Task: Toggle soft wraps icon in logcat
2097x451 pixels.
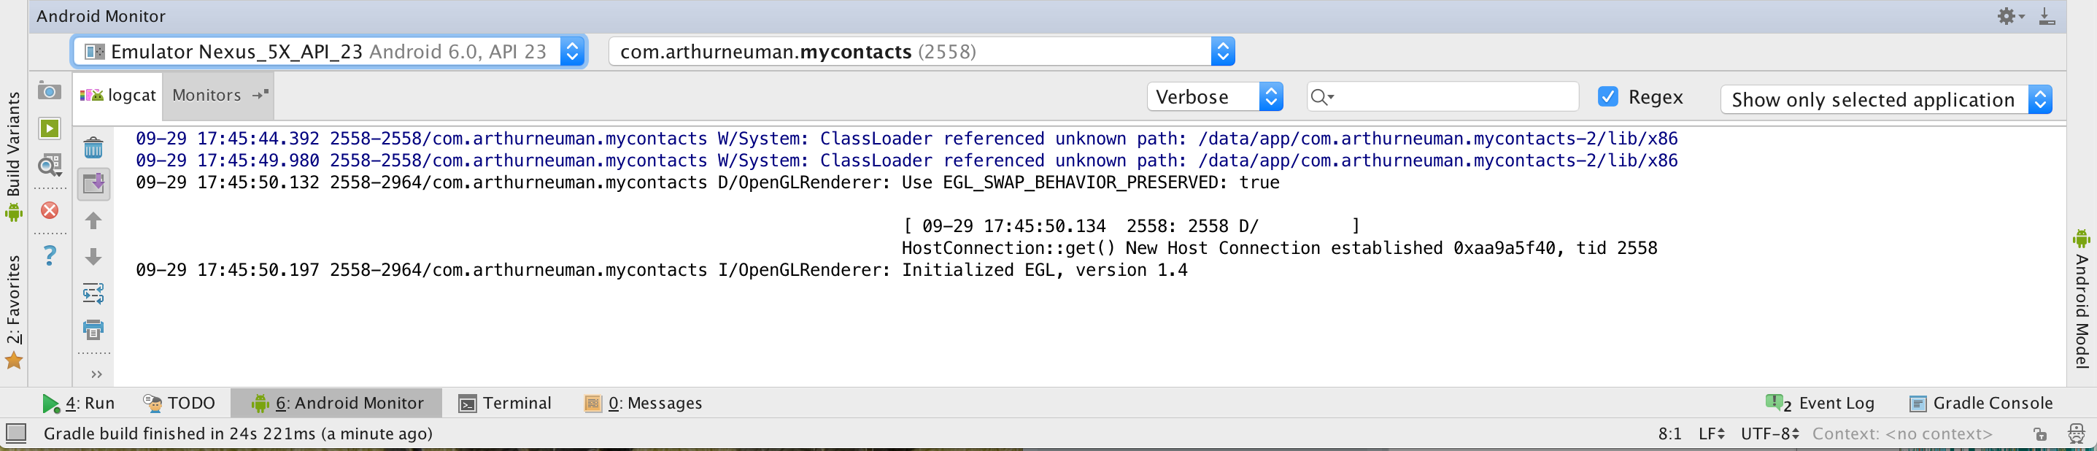Action: [93, 293]
